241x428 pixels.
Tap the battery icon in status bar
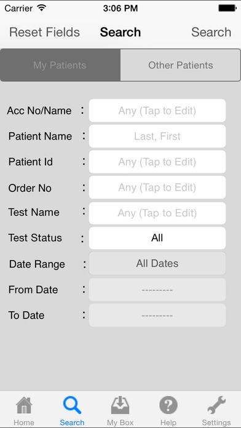tap(227, 8)
